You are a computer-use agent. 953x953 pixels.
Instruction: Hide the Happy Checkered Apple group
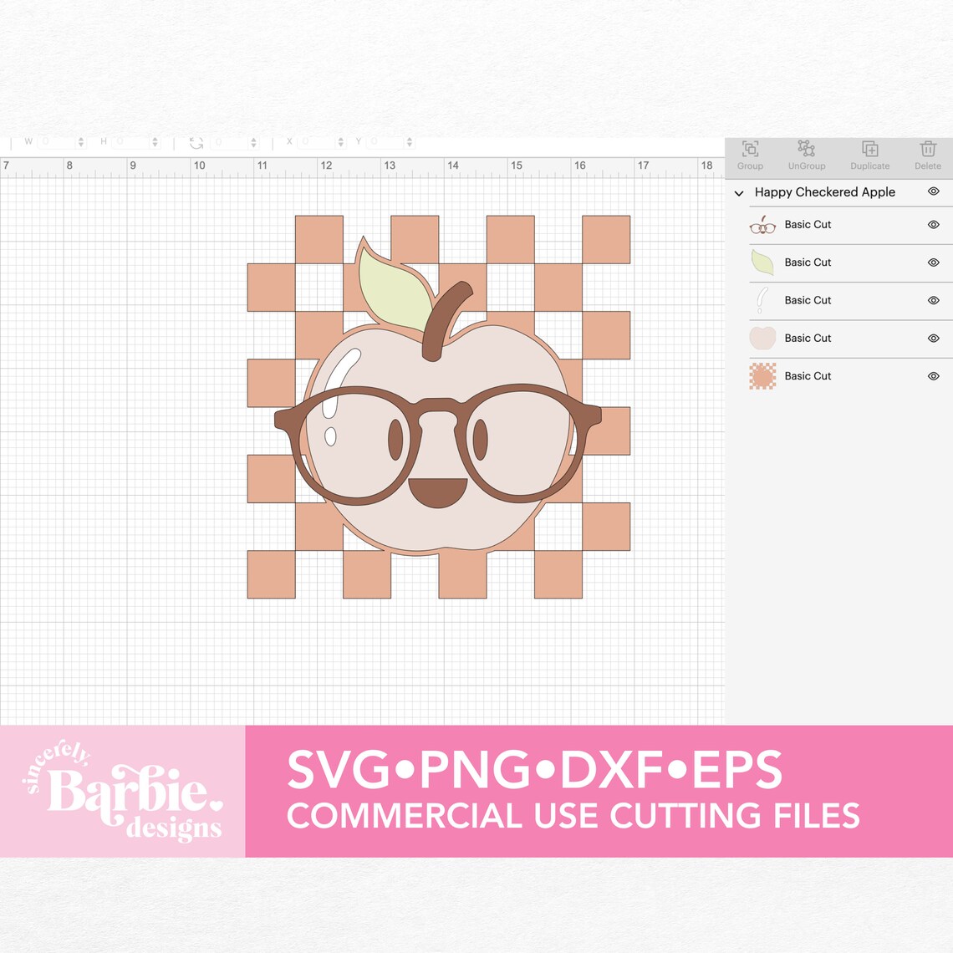pyautogui.click(x=933, y=192)
